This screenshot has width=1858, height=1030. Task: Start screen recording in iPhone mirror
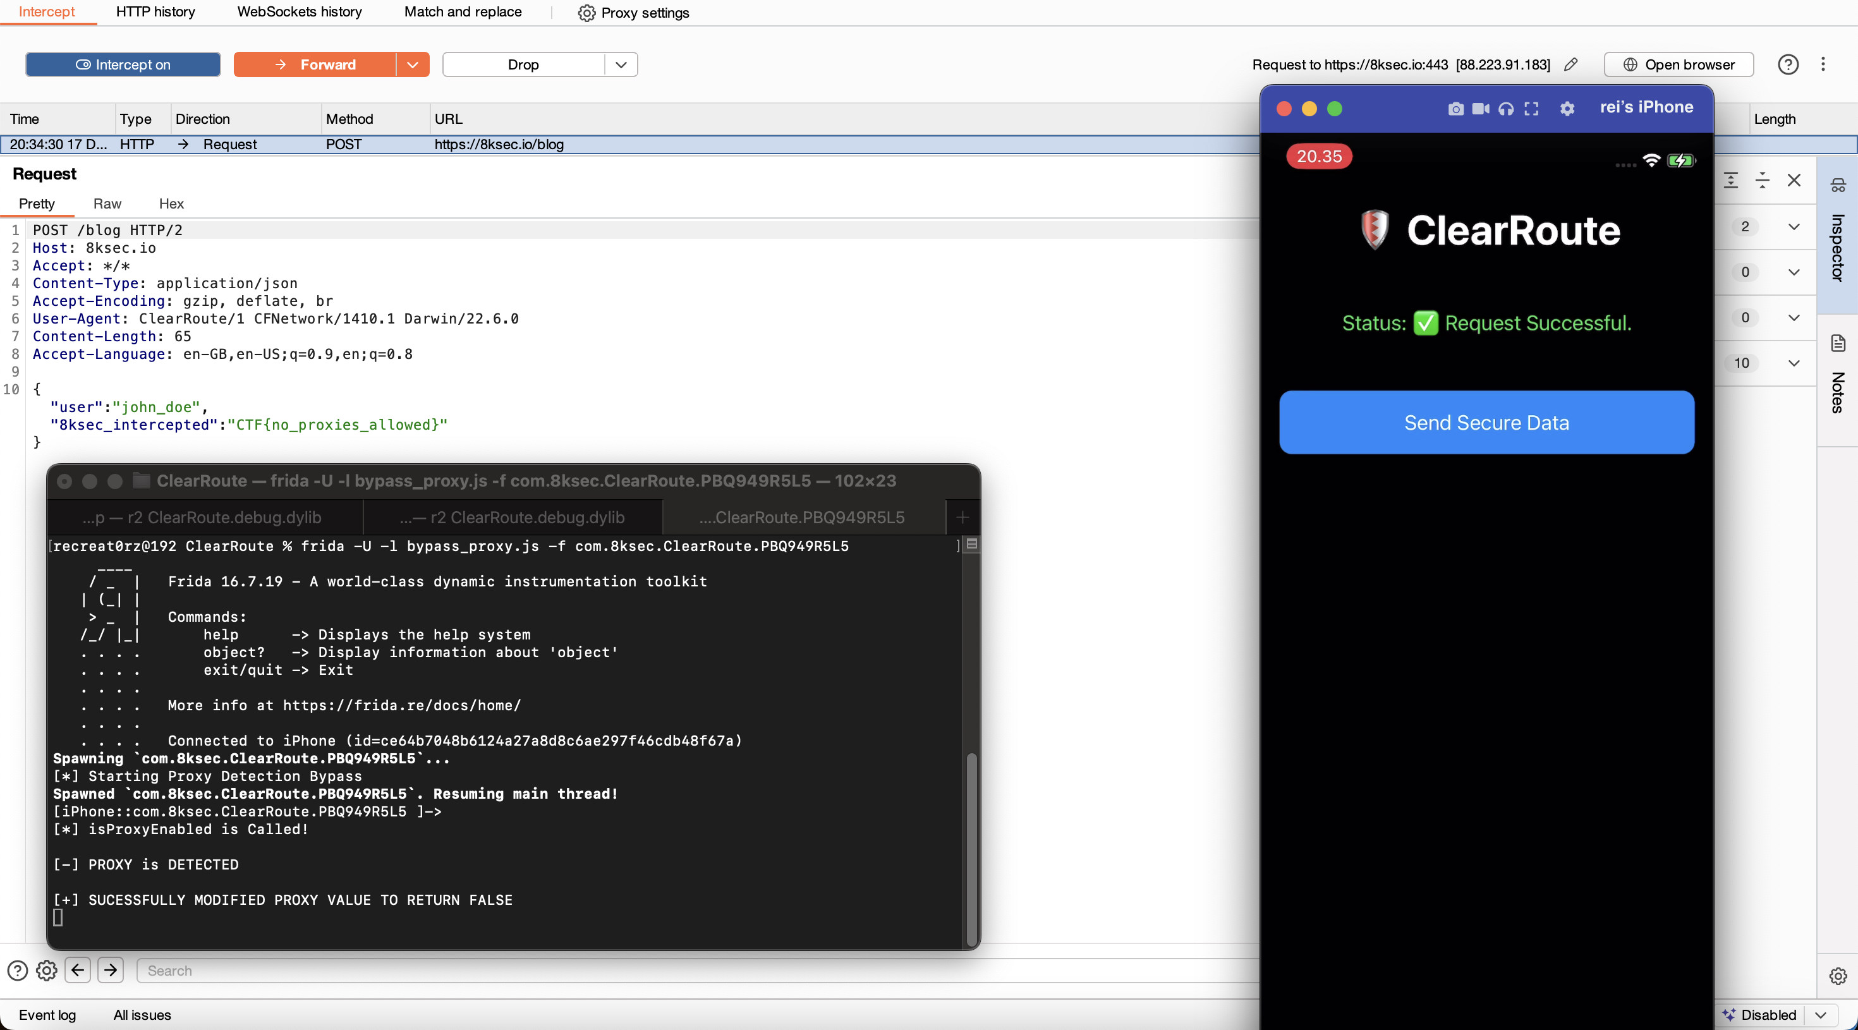[x=1480, y=109]
